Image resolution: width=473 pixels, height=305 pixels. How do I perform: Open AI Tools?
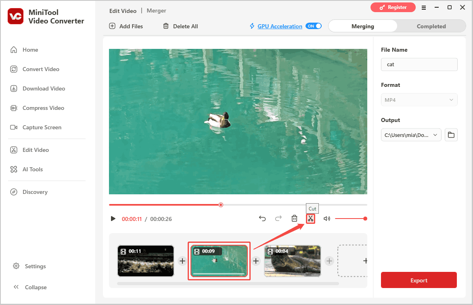pos(27,169)
